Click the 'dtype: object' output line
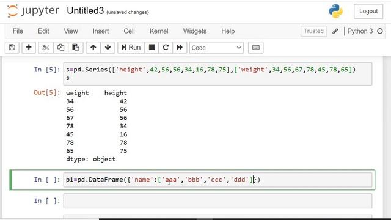 point(91,159)
